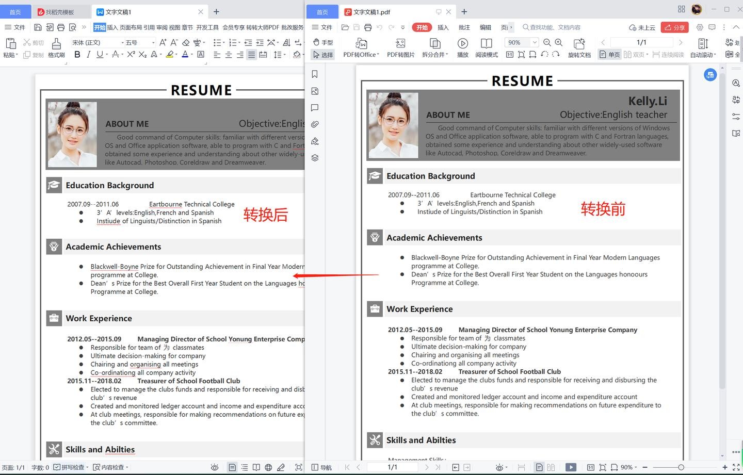Click the 旋转文档 rotate document icon
This screenshot has height=475, width=743.
coord(579,47)
